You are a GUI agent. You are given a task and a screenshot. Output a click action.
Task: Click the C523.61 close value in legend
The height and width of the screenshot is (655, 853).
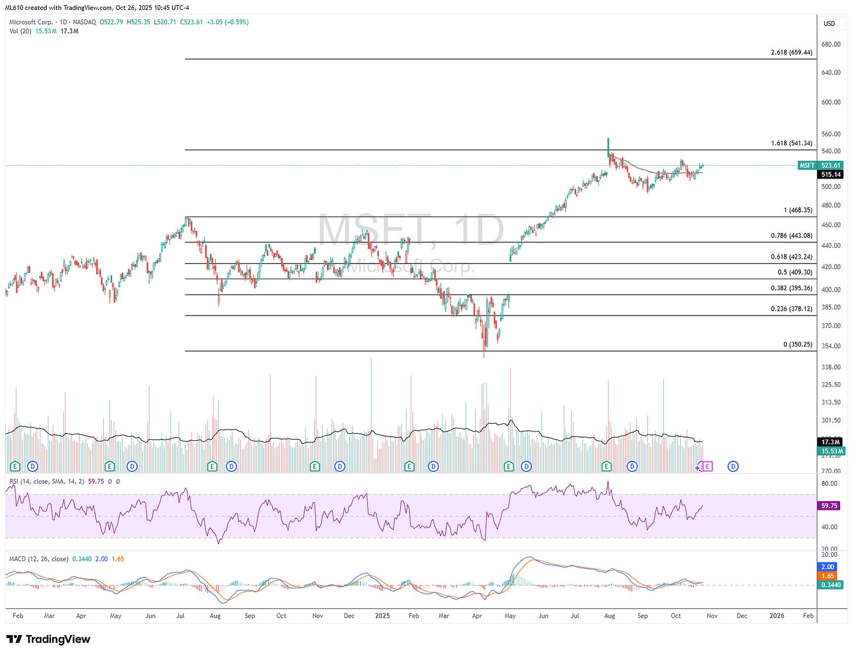pyautogui.click(x=191, y=22)
